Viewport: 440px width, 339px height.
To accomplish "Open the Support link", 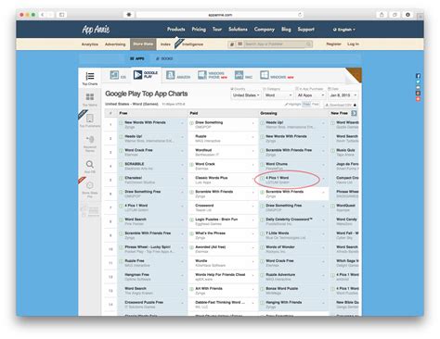I will [306, 30].
